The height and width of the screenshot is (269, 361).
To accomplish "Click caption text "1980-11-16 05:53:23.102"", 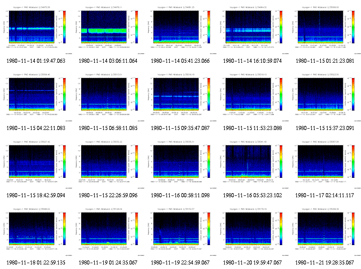I will pyautogui.click(x=252, y=195).
